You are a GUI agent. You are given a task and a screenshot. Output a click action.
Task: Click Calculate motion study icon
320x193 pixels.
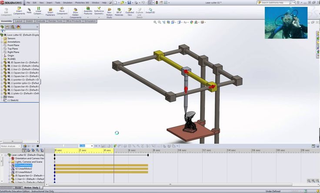tap(25, 146)
